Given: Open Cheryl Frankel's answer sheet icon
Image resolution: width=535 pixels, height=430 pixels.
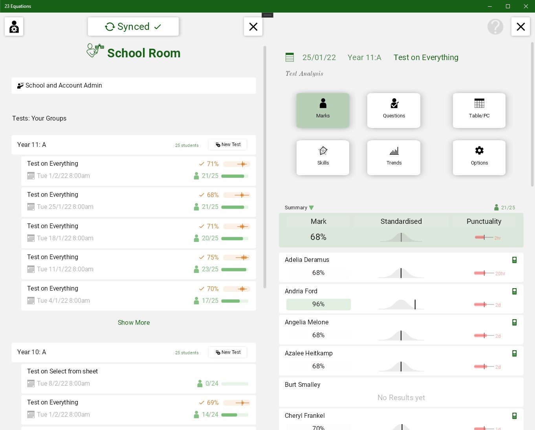Looking at the screenshot, I should click(514, 416).
